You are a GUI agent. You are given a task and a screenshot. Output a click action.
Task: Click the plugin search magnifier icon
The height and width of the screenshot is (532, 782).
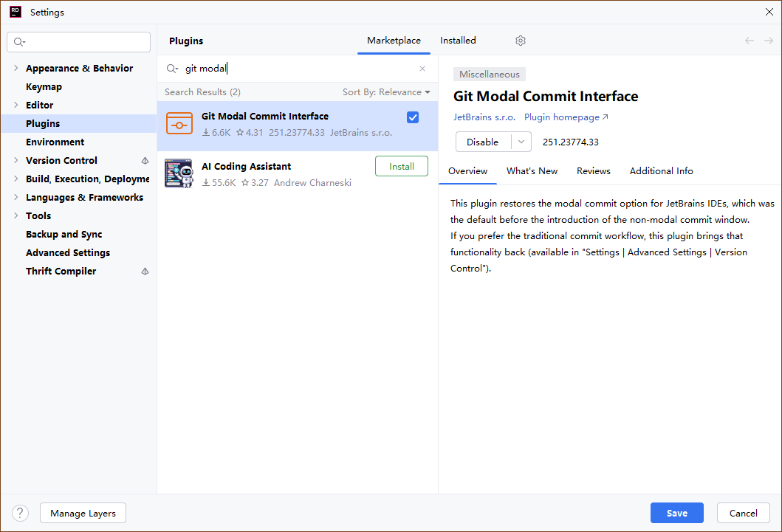tap(172, 69)
